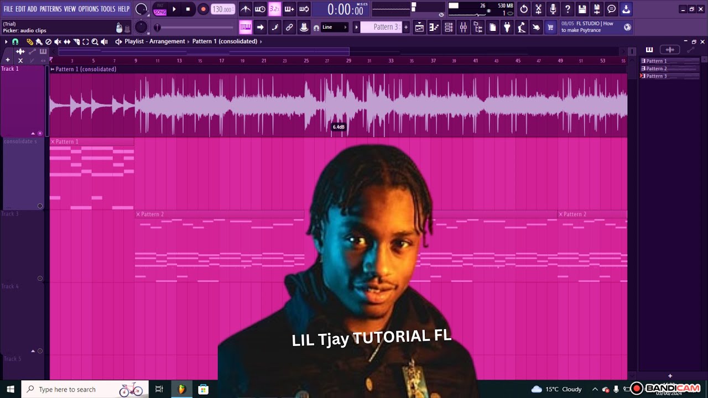Image resolution: width=708 pixels, height=398 pixels.
Task: Open the Line snap dropdown
Action: coord(334,27)
